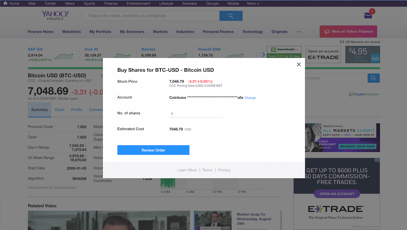The image size is (407, 230).
Task: Open the Russell 2000 index link
Action: [x=209, y=49]
